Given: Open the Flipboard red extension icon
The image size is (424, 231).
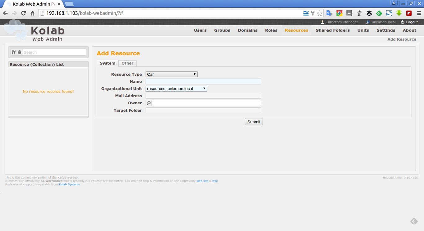Looking at the screenshot, I should click(409, 13).
